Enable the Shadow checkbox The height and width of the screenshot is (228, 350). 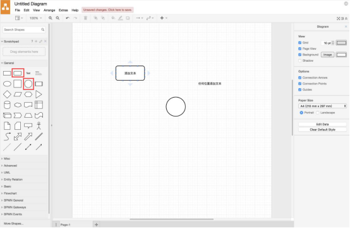(300, 60)
